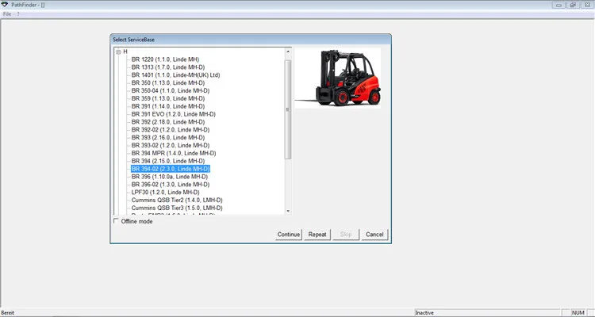The height and width of the screenshot is (317, 595).
Task: Click the Repeat button
Action: pos(317,235)
